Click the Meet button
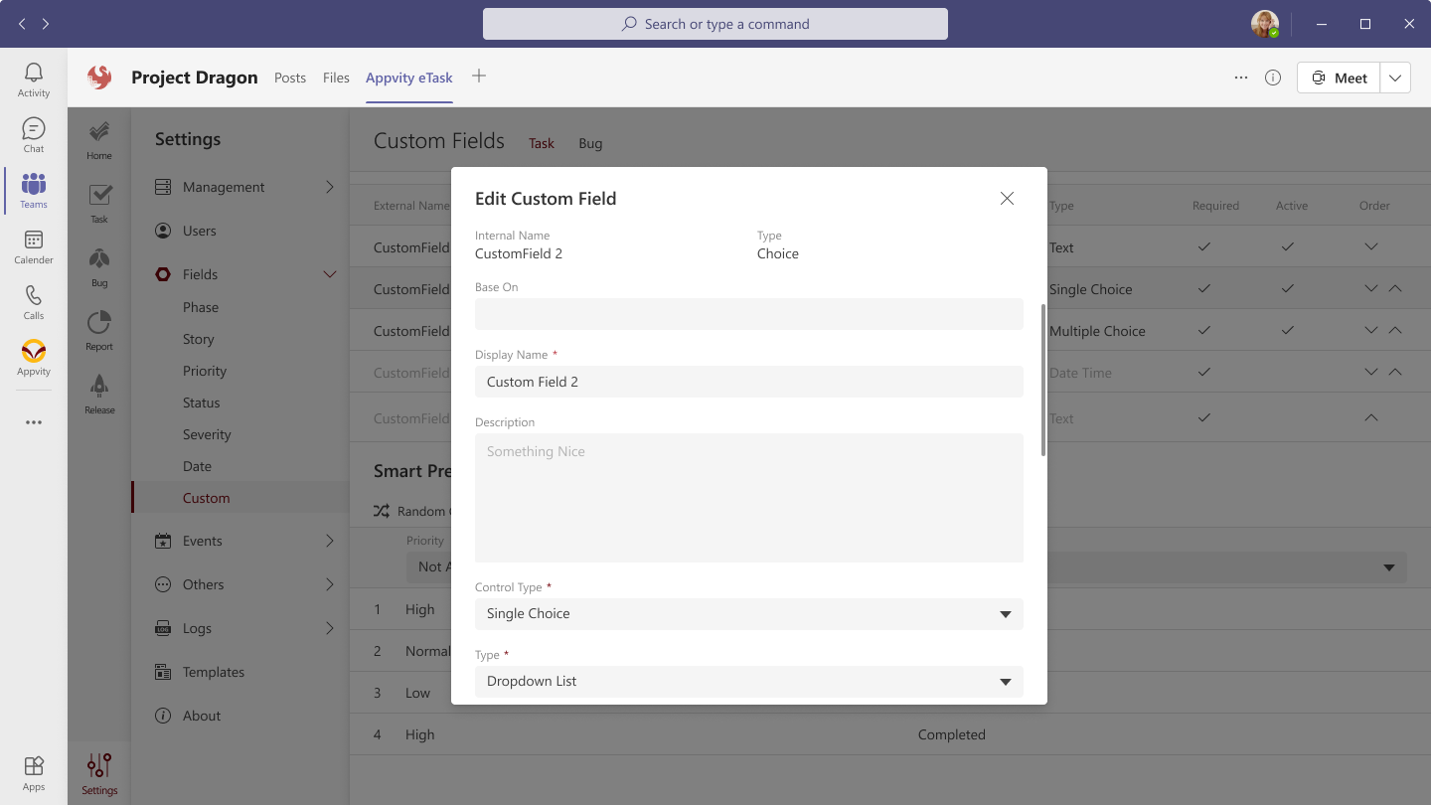Viewport: 1431px width, 805px height. (x=1338, y=77)
